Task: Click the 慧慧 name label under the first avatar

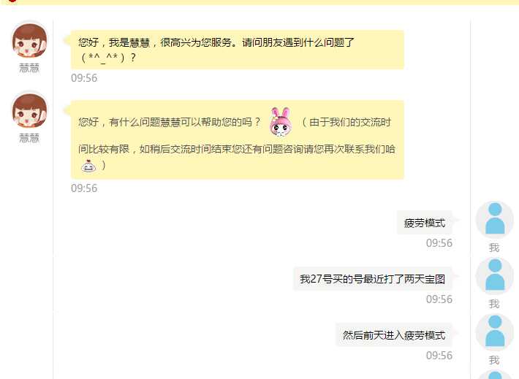Action: point(29,68)
